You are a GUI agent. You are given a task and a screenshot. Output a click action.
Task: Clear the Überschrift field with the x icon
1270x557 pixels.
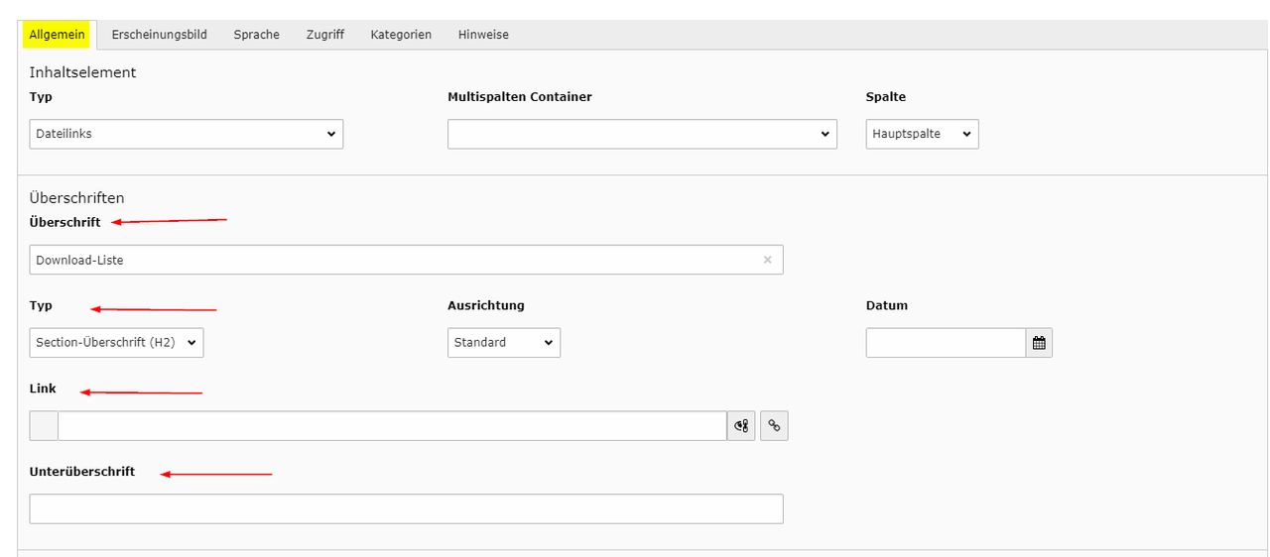click(x=767, y=260)
